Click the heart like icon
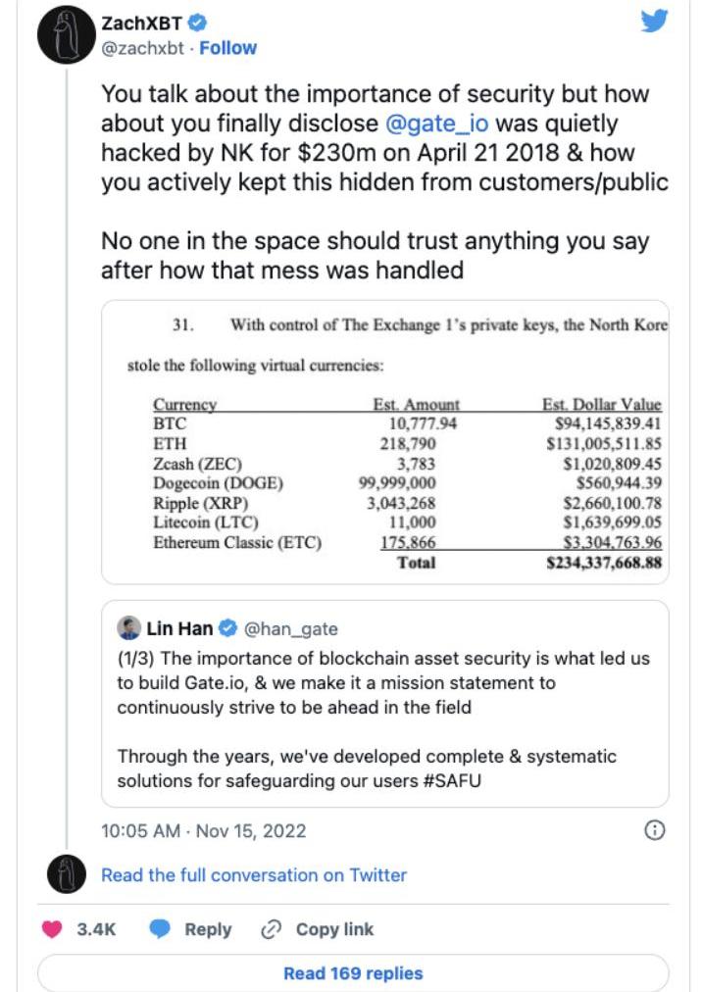Screen dimensions: 702x992 click(x=52, y=929)
